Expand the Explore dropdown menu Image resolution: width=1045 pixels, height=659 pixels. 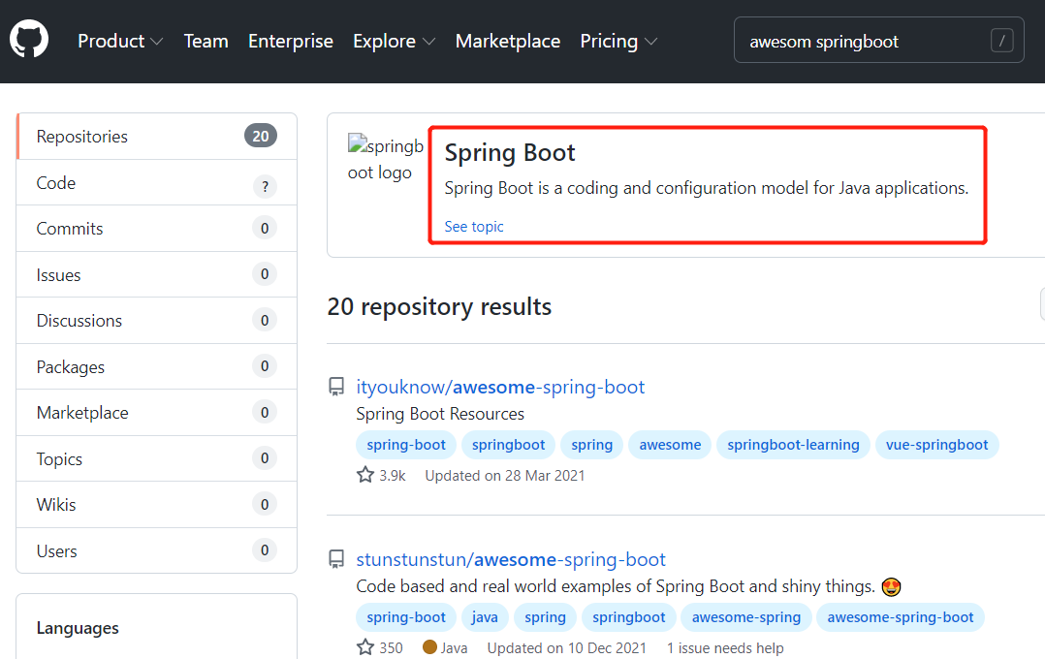click(x=394, y=41)
